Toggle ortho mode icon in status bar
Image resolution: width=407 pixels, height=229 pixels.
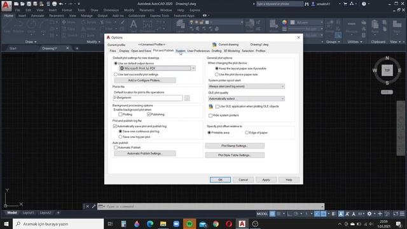tap(289, 214)
